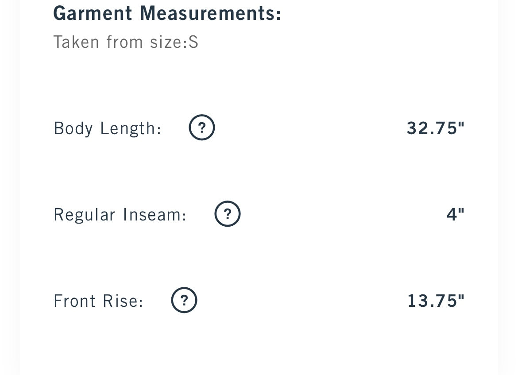Click the Front Rise question mark icon
518x375 pixels.
click(x=184, y=301)
